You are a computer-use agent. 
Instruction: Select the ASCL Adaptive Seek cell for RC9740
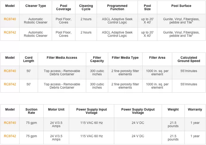(117, 21)
